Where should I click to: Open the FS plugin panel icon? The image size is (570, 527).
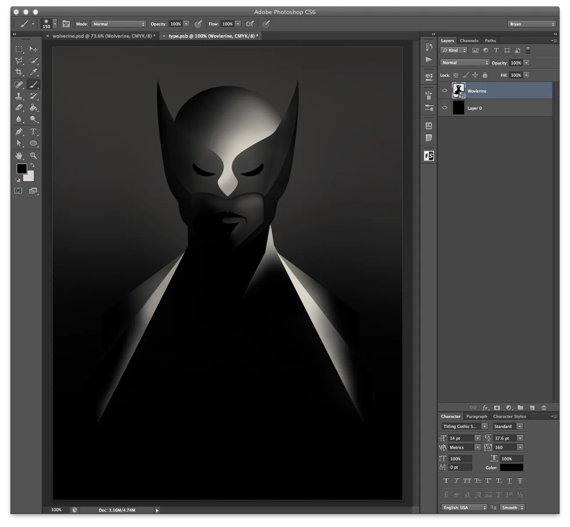pos(429,156)
